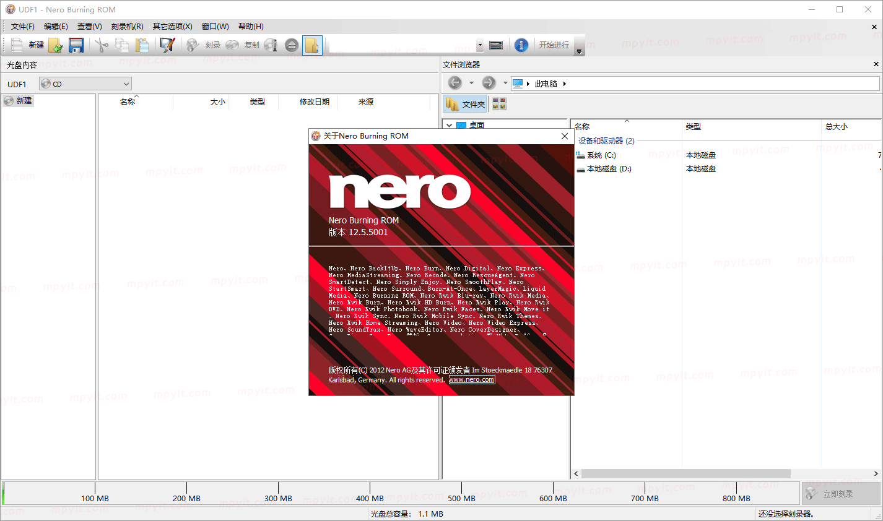This screenshot has width=883, height=521.
Task: Click the 光盘总容量 status bar text
Action: tap(407, 514)
